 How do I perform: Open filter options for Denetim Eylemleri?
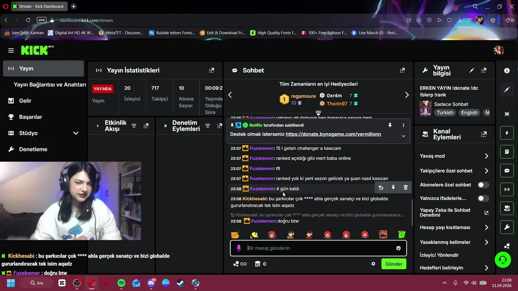click(208, 126)
